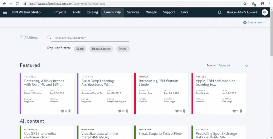This screenshot has height=139, width=273.
Task: Open the Tools menu
Action: click(77, 12)
